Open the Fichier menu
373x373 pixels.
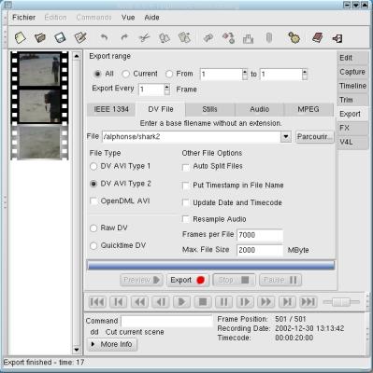[23, 18]
